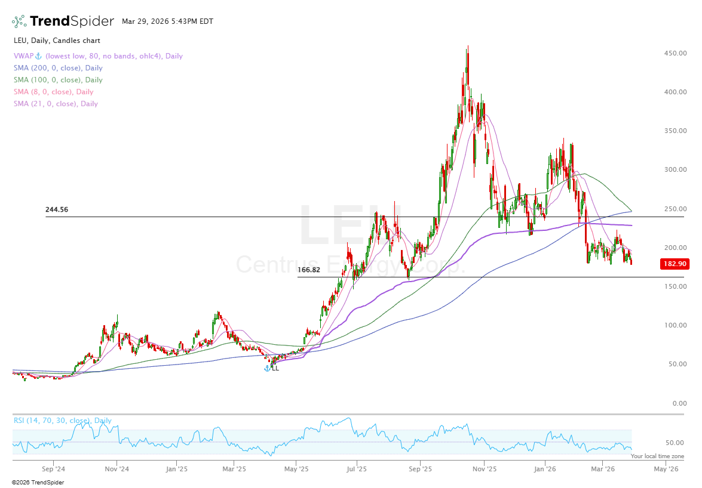This screenshot has height=488, width=702.
Task: Click the Nov '25 date axis label
Action: (x=485, y=470)
